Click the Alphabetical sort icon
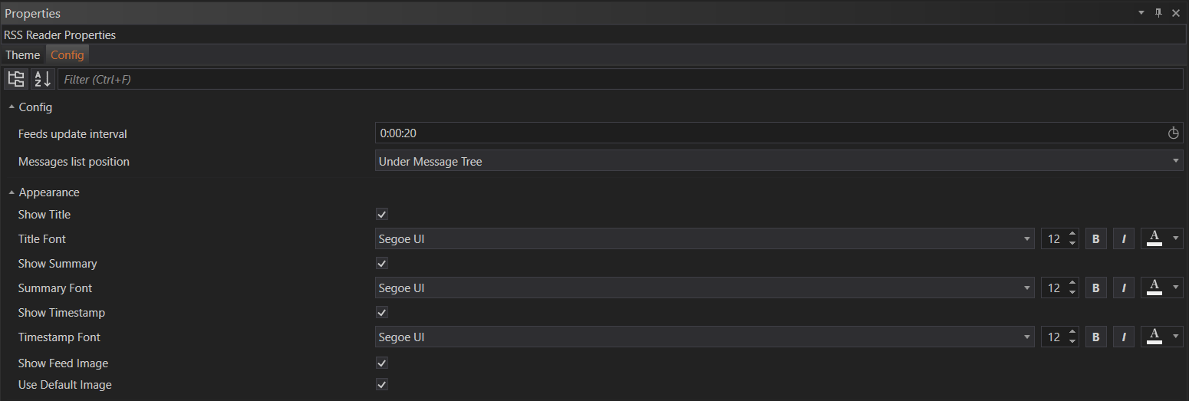The image size is (1189, 401). point(43,79)
